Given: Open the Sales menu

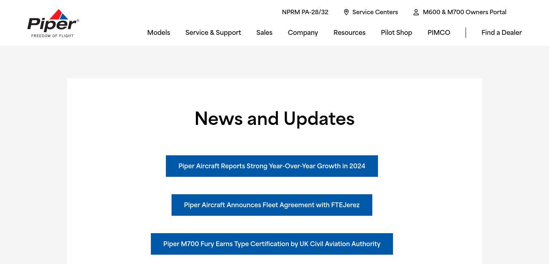Looking at the screenshot, I should pyautogui.click(x=264, y=32).
